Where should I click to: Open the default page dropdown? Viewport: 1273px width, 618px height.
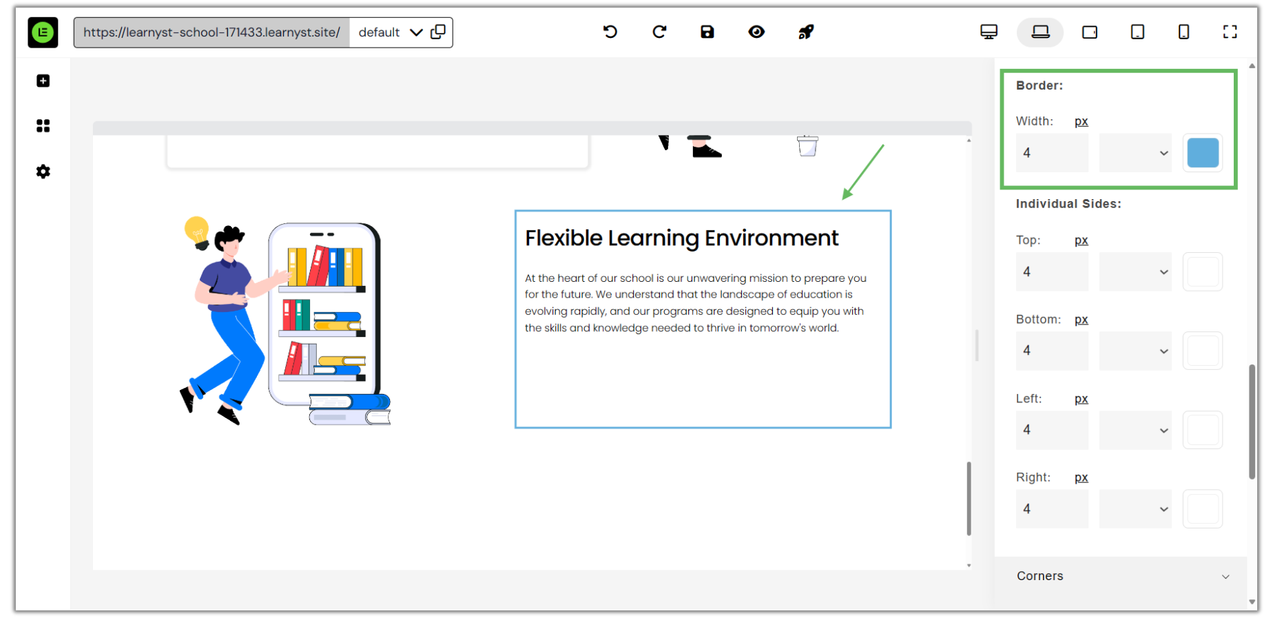click(x=390, y=32)
